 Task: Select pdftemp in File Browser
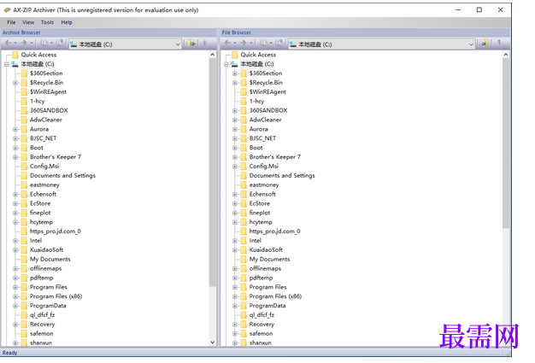(261, 278)
